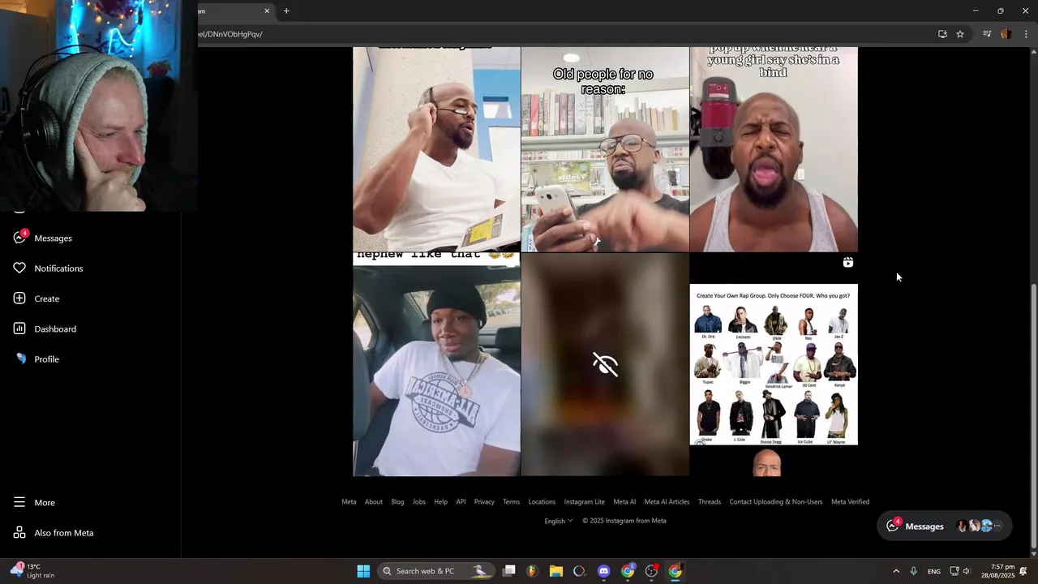Open the Notifications heart icon
This screenshot has width=1038, height=584.
click(19, 268)
